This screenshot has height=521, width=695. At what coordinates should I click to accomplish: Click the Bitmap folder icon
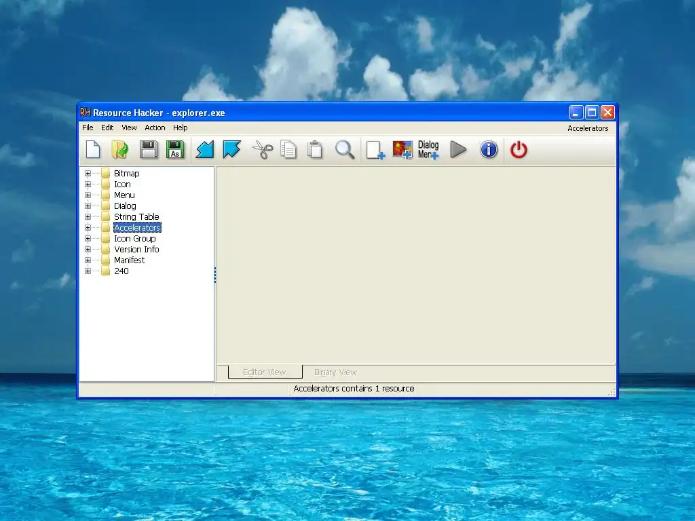(105, 173)
